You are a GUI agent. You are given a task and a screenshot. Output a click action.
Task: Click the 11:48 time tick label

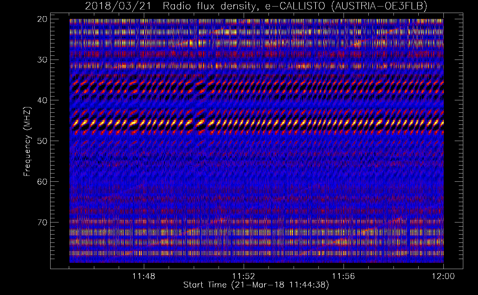pyautogui.click(x=144, y=276)
